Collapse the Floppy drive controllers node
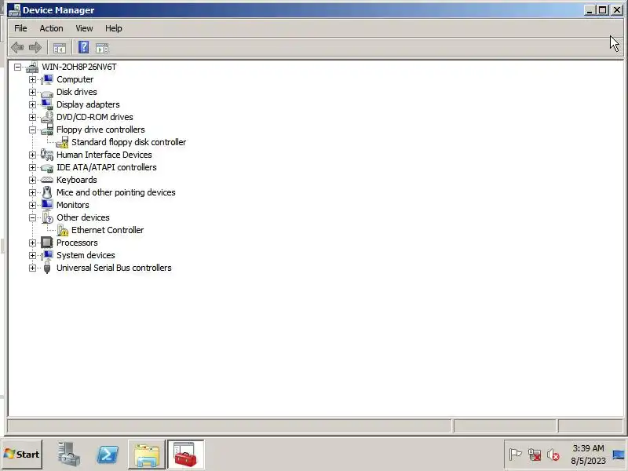This screenshot has height=471, width=628. point(32,130)
